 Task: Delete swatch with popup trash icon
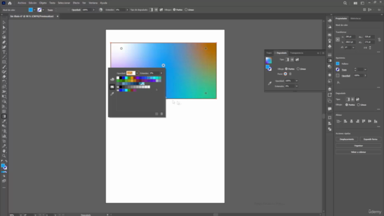coord(161,114)
